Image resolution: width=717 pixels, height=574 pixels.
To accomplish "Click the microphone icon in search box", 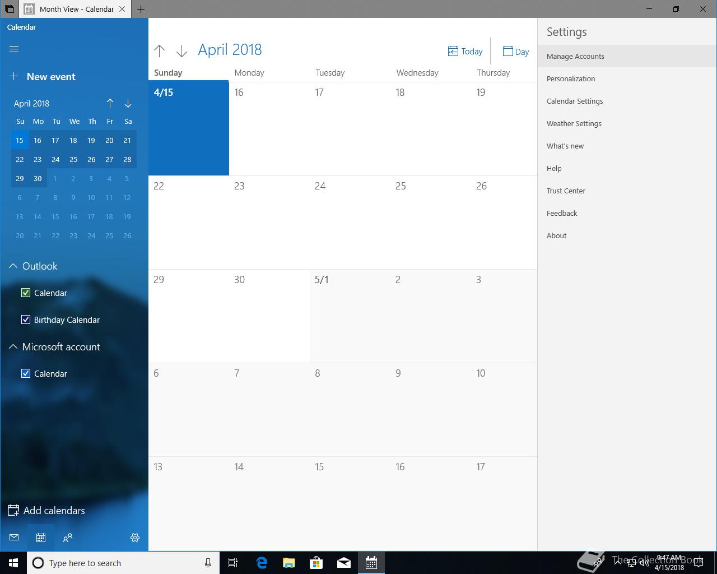I will 208,563.
